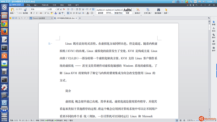217x122 pixels.
Task: Toggle underline formatting
Action: coord(37,13)
